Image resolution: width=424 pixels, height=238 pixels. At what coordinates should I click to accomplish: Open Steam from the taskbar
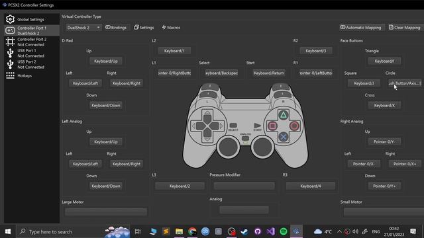tap(244, 231)
